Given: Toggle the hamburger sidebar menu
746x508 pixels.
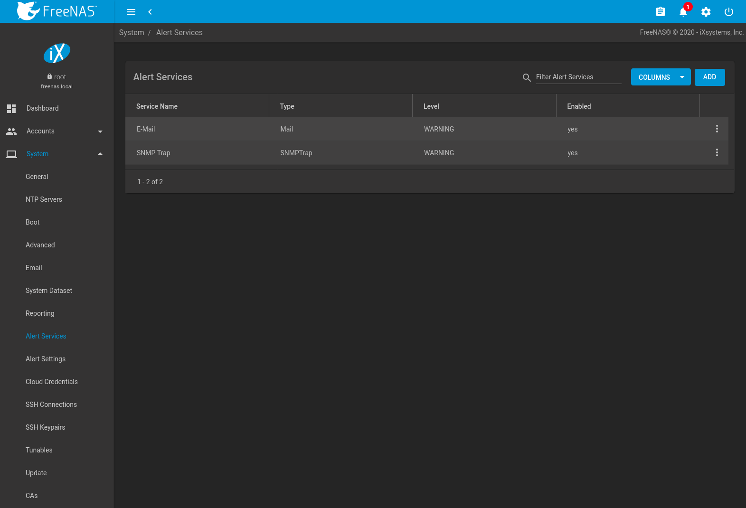Looking at the screenshot, I should (131, 12).
